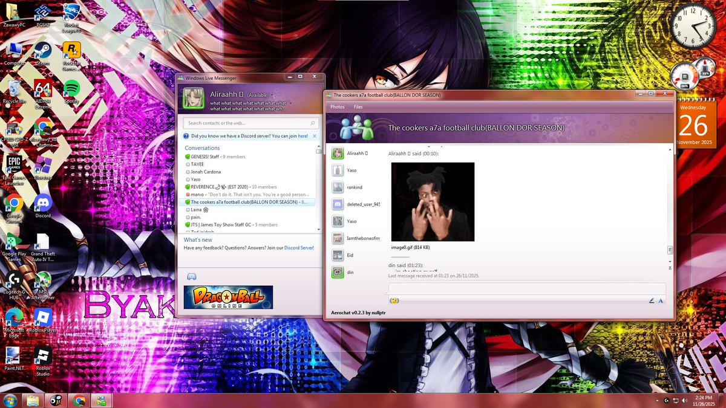The height and width of the screenshot is (408, 726).
Task: Click the chat history scrollbar thumb
Action: [670, 250]
